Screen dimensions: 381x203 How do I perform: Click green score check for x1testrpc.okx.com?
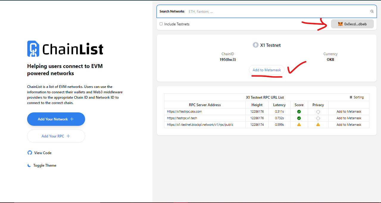pos(299,111)
